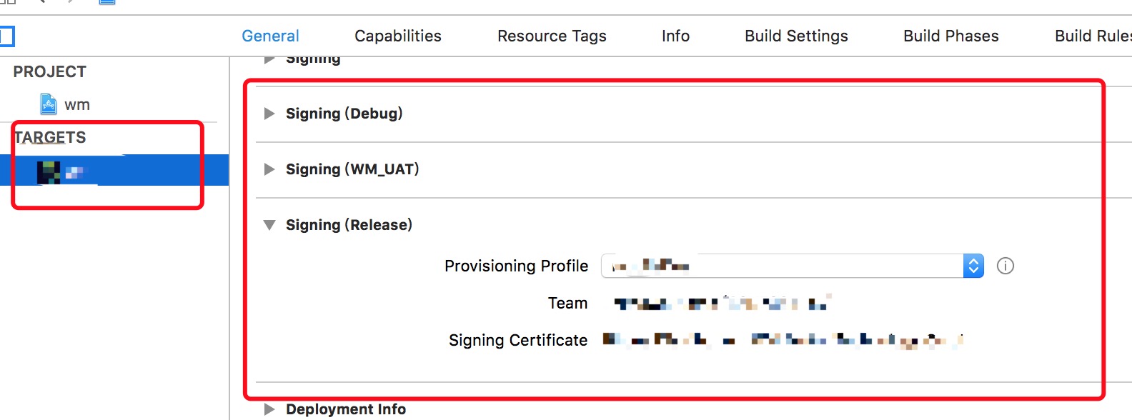Expand the Signing (WM_UAT) disclosure triangle
Screen dimensions: 1132x420
[x=269, y=169]
